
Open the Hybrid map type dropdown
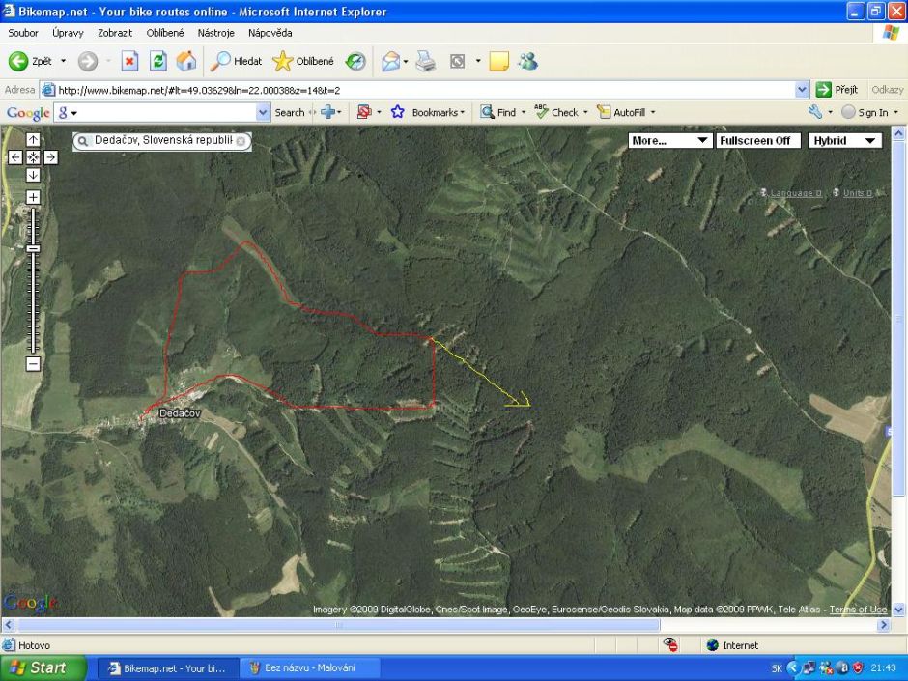tap(844, 140)
